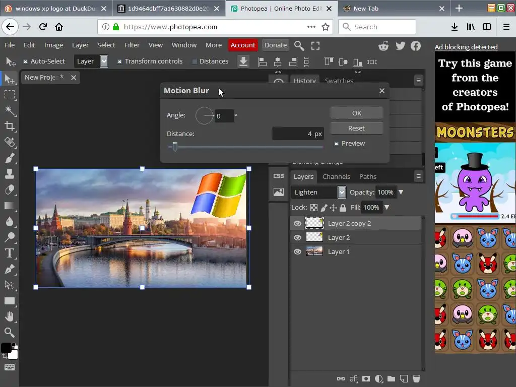
Task: Open Firefox page actions ellipsis menu
Action: click(x=311, y=27)
